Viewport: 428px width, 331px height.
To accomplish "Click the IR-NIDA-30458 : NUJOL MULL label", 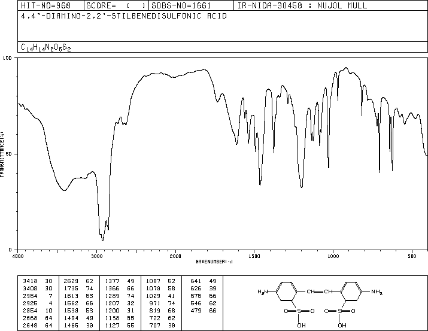I will [302, 5].
